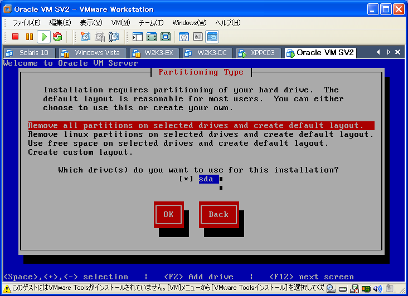Toggle the [*] sda drive checkbox
408x296 pixels.
186,179
